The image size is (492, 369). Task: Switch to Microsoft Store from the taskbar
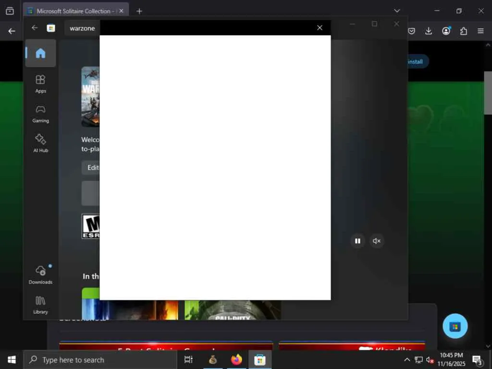[x=260, y=359]
